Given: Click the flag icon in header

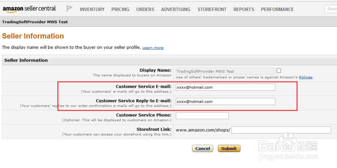Looking at the screenshot, I should [69, 9].
